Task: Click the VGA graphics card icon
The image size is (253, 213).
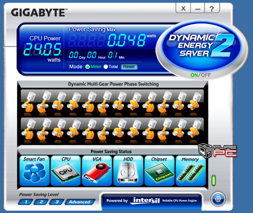Action: [97, 171]
